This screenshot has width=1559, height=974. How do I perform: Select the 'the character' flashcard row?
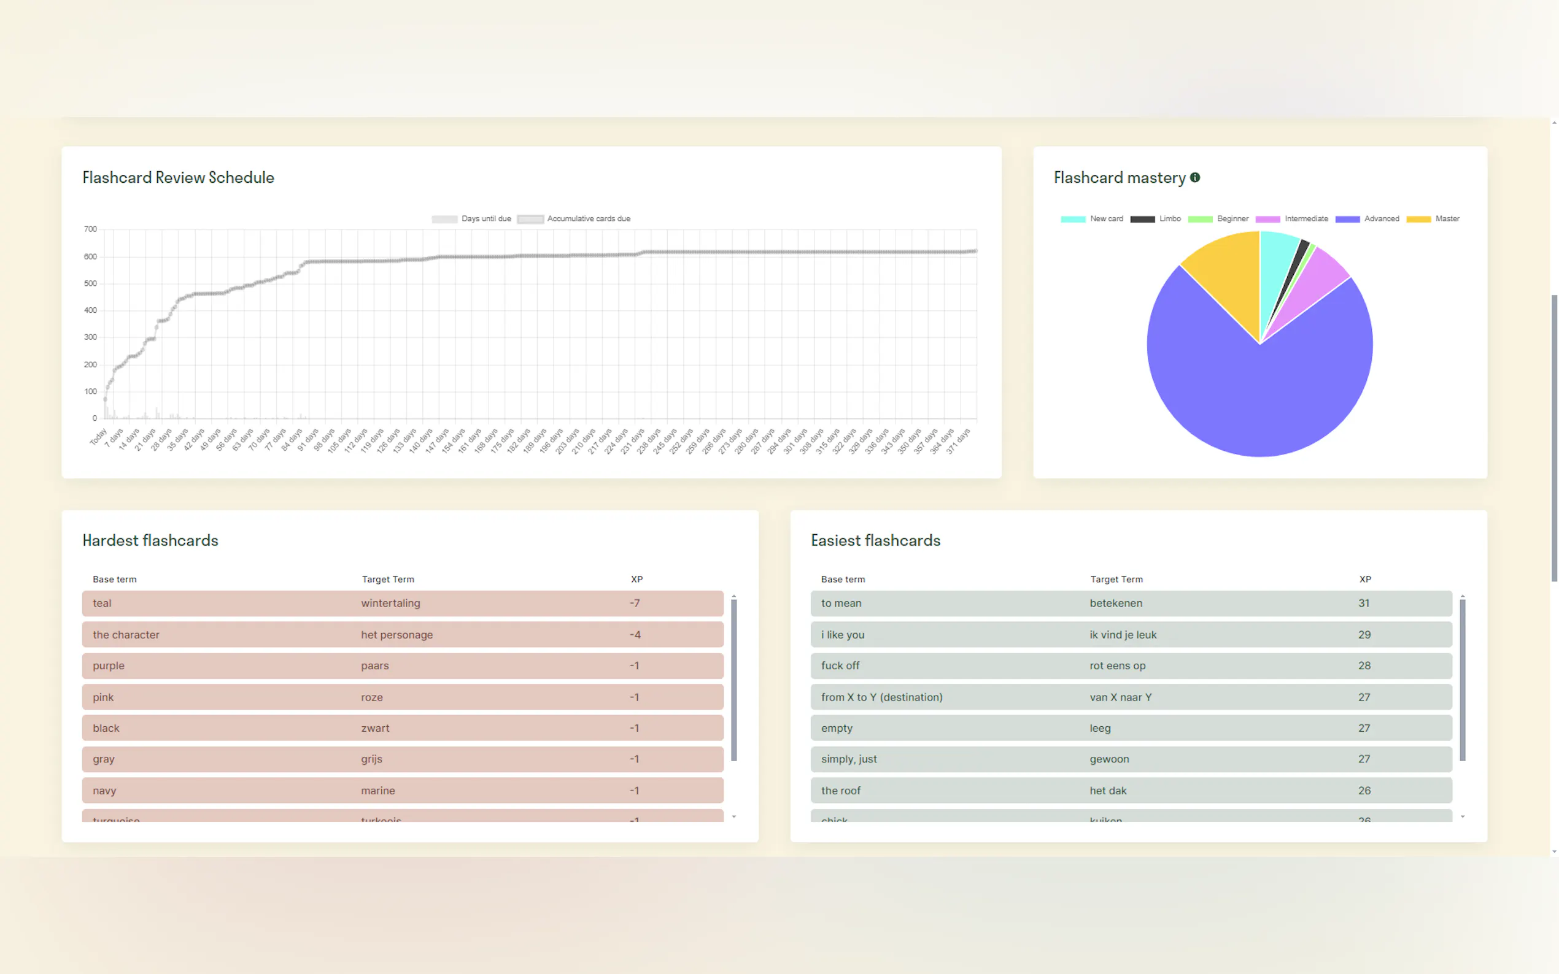(402, 635)
